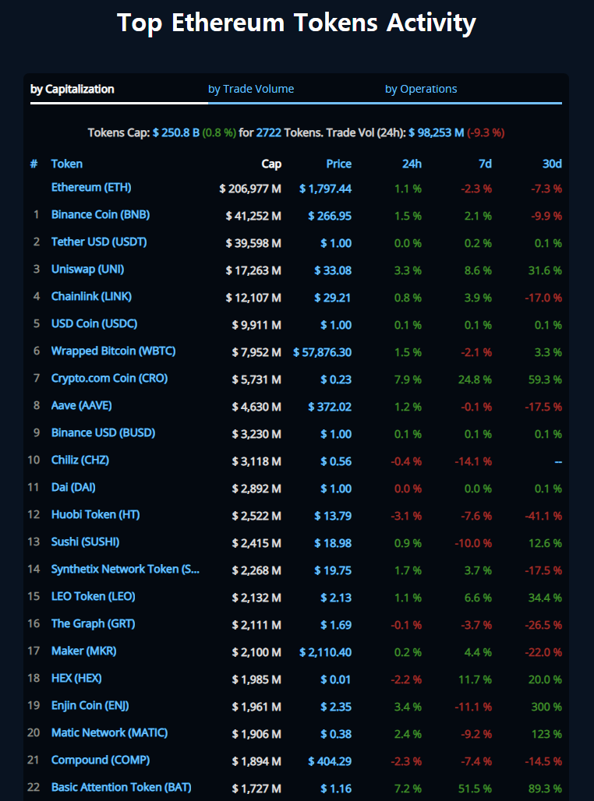Open The Graph (GRT) token

[93, 623]
